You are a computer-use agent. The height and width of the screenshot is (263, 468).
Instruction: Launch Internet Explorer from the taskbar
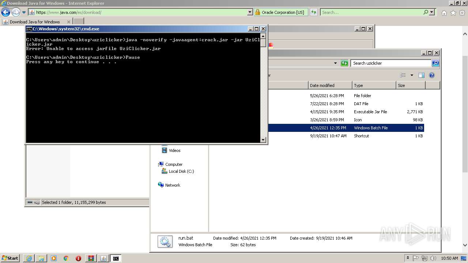point(29,258)
